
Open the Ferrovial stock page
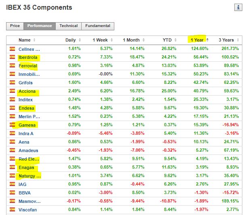(28, 66)
